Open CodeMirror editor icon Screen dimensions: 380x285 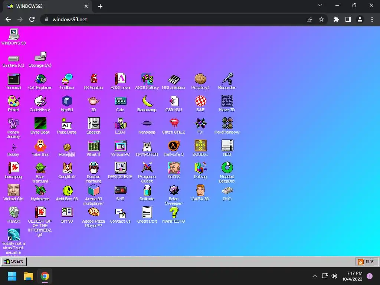40,102
